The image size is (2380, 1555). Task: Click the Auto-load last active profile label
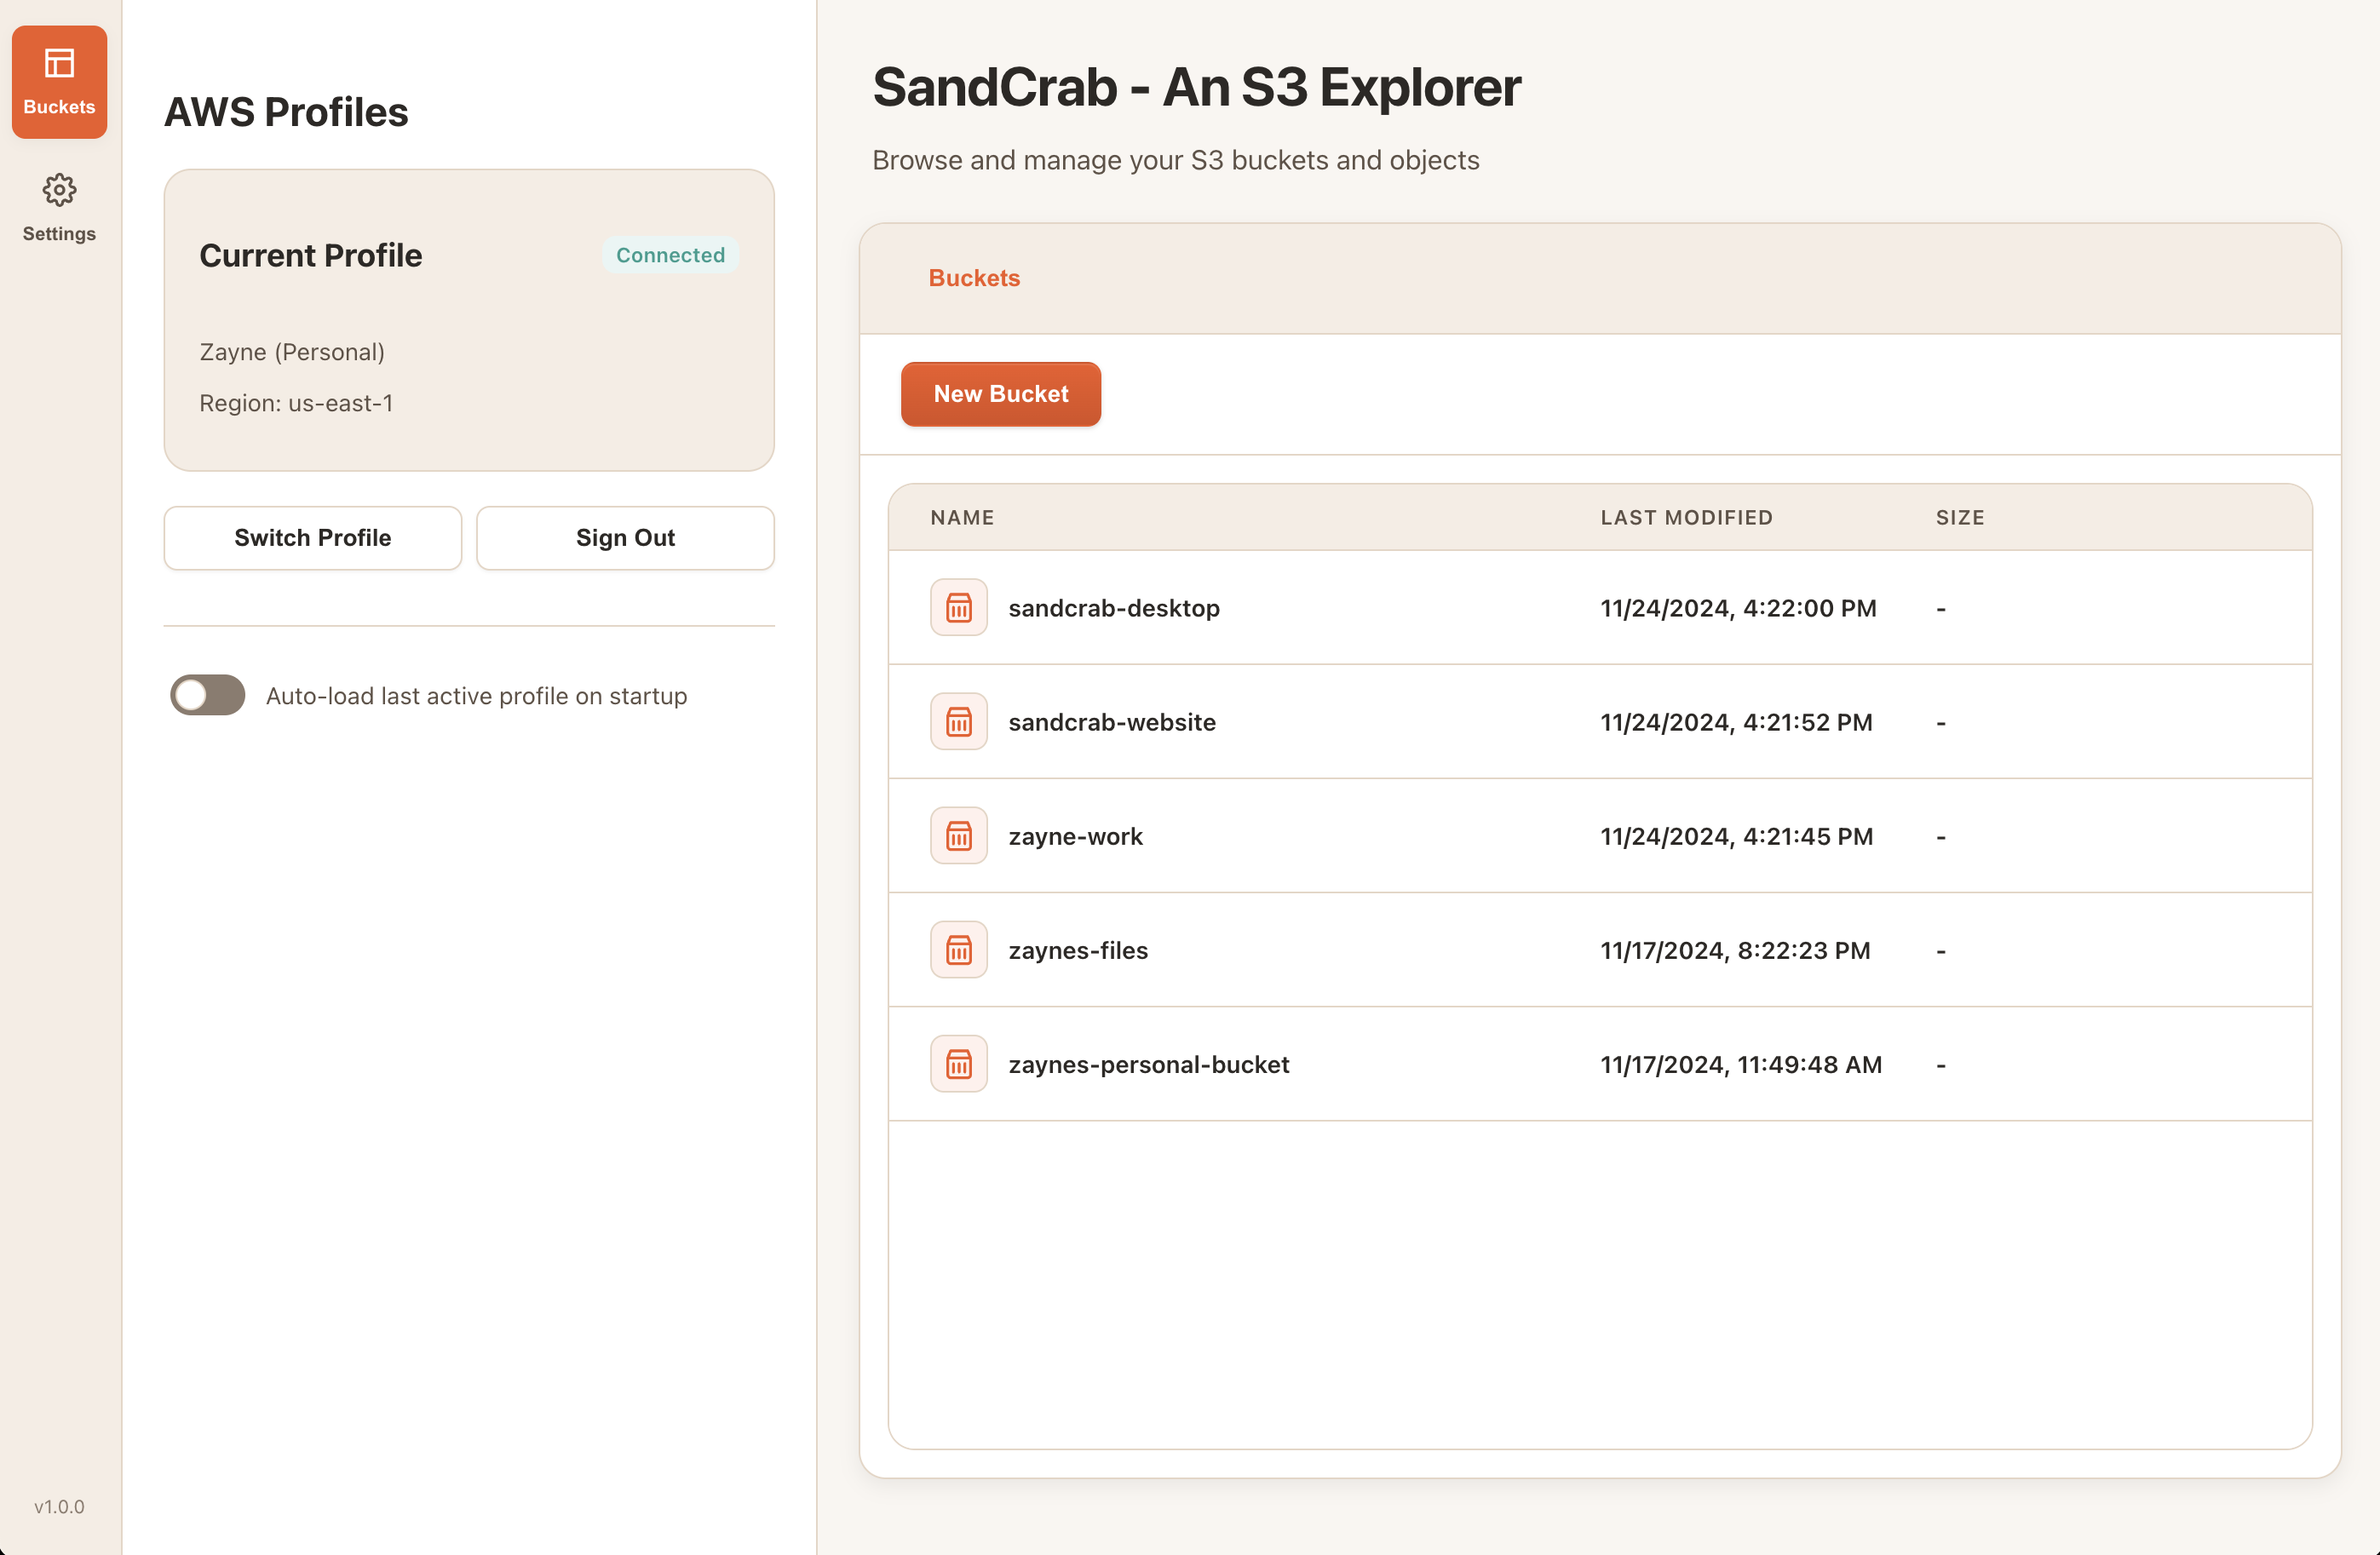pos(477,696)
